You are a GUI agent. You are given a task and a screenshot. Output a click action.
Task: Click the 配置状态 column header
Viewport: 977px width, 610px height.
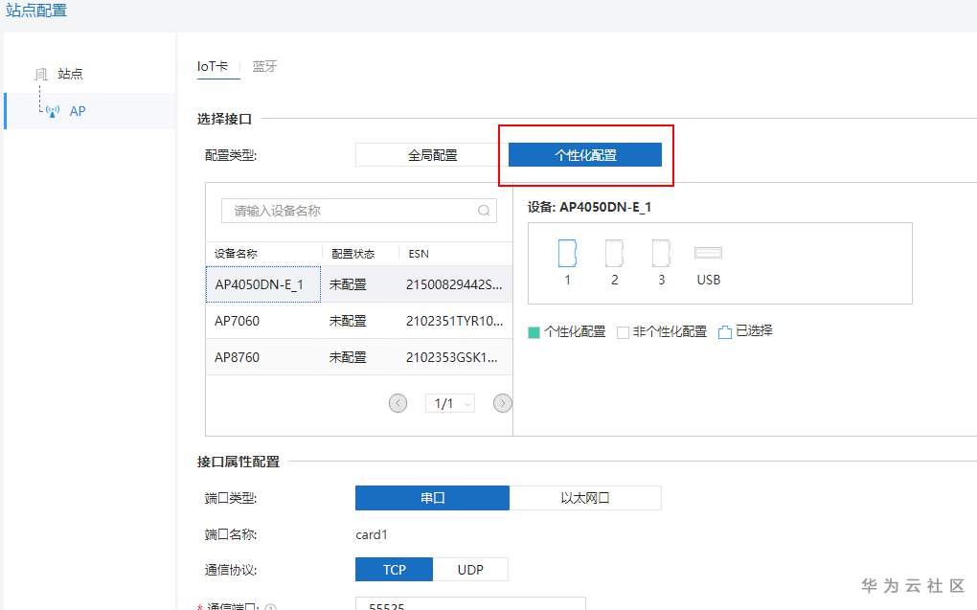pos(353,254)
